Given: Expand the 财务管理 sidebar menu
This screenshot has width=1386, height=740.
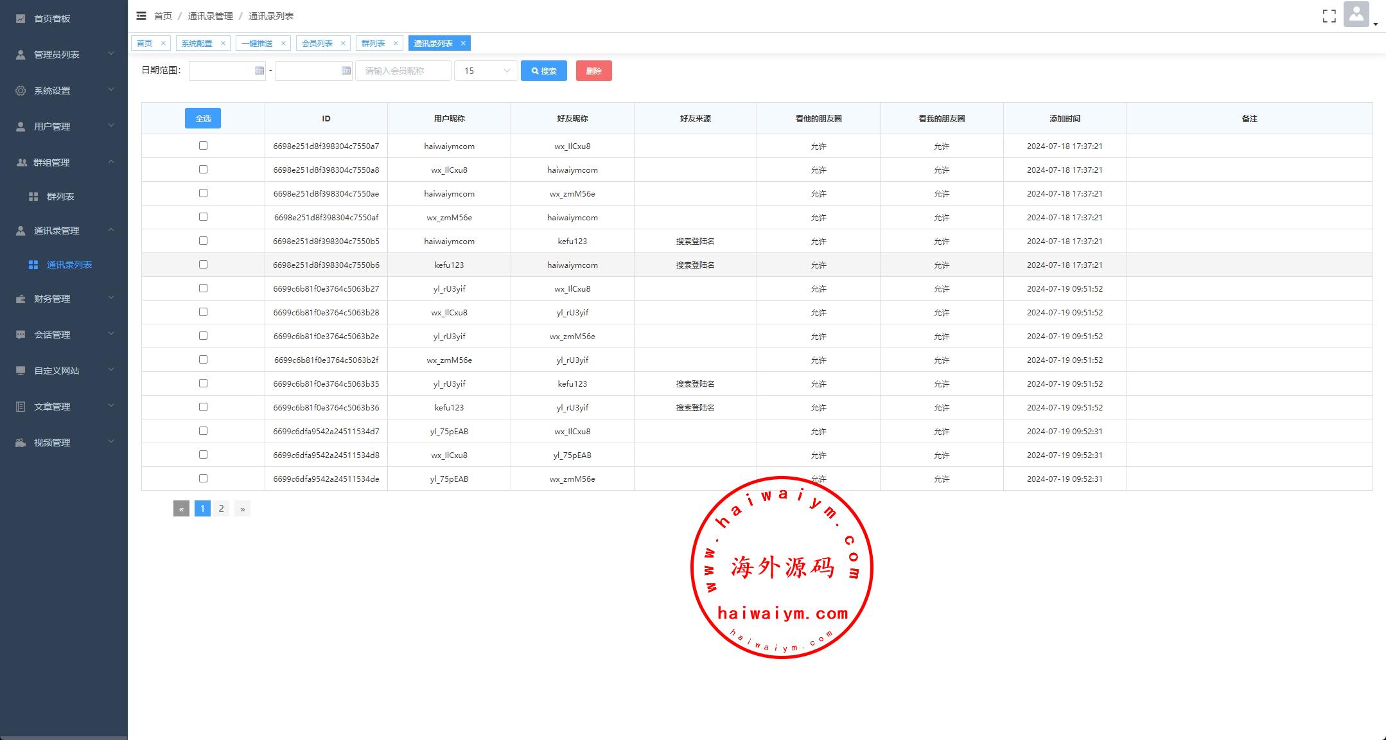Looking at the screenshot, I should click(64, 299).
